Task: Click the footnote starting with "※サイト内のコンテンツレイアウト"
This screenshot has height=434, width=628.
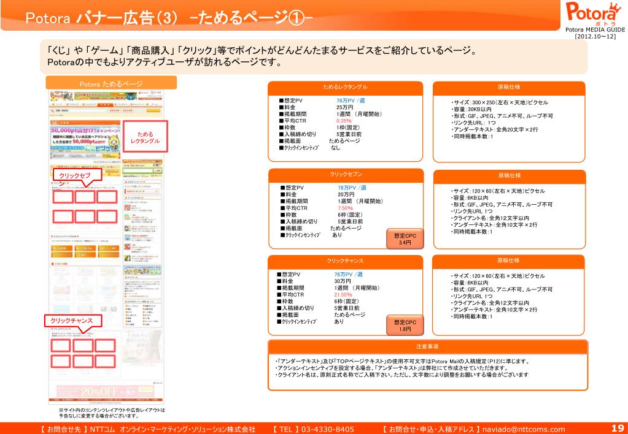Action: [112, 413]
